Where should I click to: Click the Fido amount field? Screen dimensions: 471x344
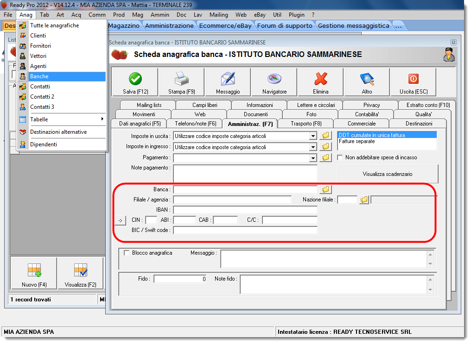(180, 279)
